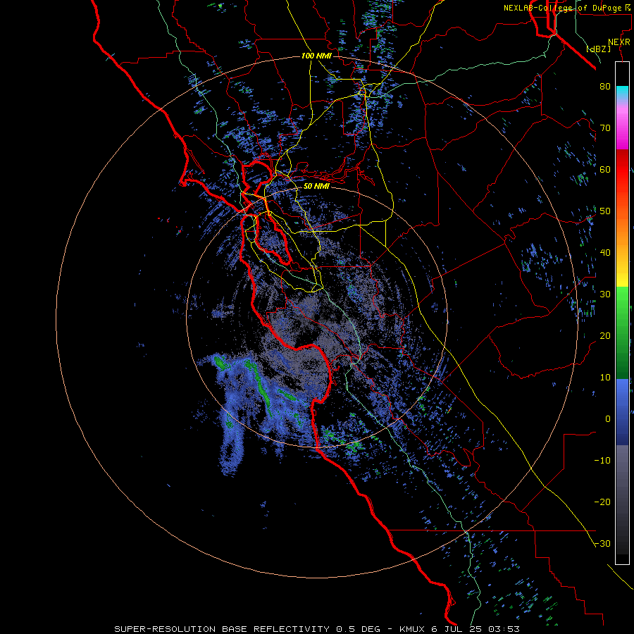Click the 100 NMI range ring label
Screen dimensions: 634x634
tap(316, 56)
